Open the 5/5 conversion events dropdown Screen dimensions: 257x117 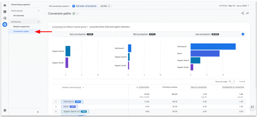click(60, 6)
